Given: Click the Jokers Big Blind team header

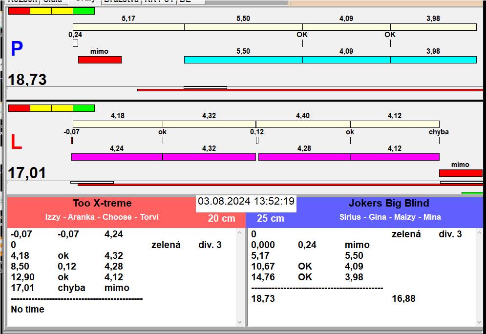Looking at the screenshot, I should click(x=389, y=203).
